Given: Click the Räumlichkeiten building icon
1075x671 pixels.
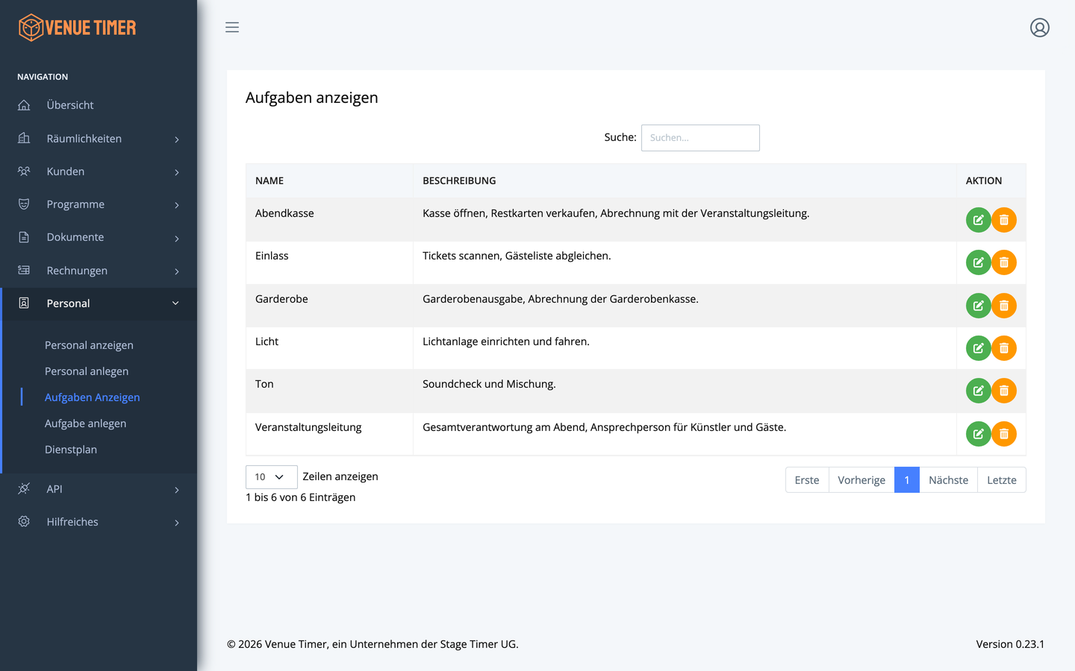Looking at the screenshot, I should point(24,138).
